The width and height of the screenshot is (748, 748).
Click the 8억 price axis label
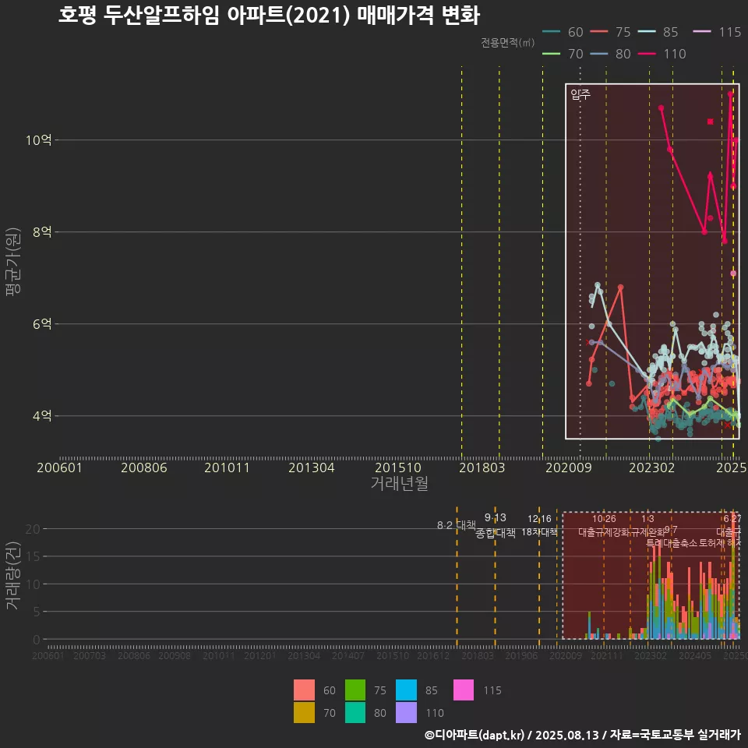tap(42, 232)
